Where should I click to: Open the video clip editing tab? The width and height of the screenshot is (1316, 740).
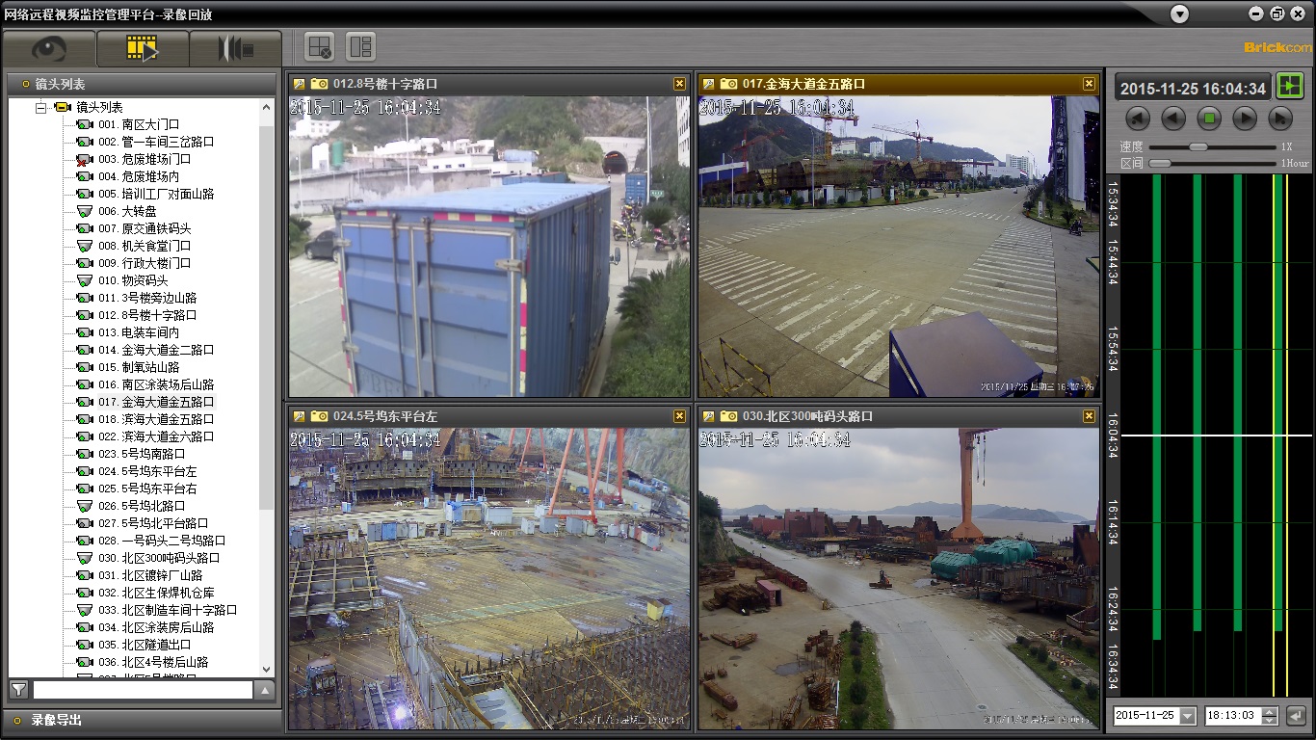coord(235,48)
